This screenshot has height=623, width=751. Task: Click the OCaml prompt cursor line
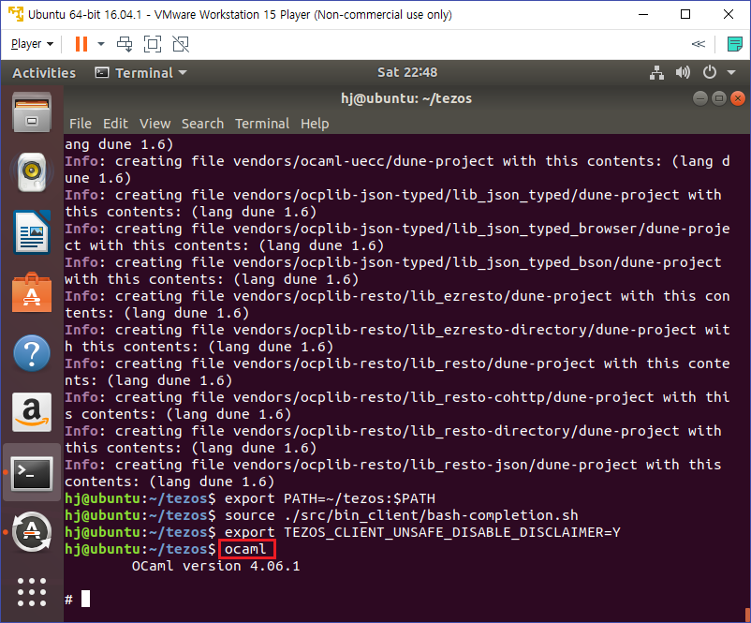(78, 599)
